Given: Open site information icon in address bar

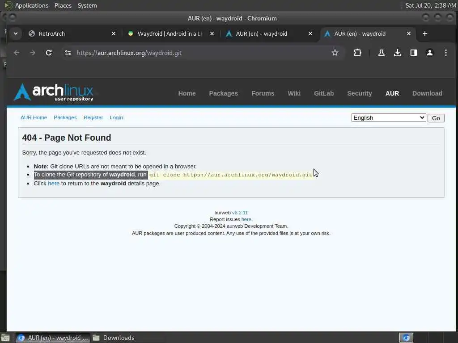Looking at the screenshot, I should tap(68, 53).
